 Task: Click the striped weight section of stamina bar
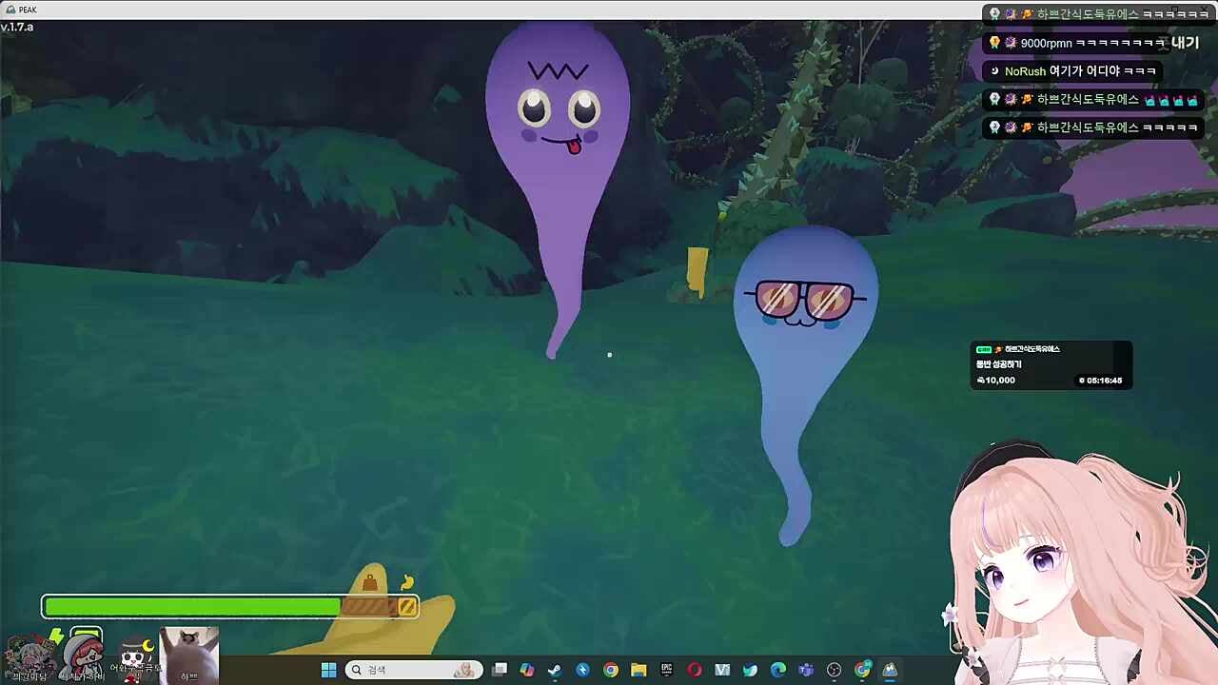pyautogui.click(x=368, y=606)
